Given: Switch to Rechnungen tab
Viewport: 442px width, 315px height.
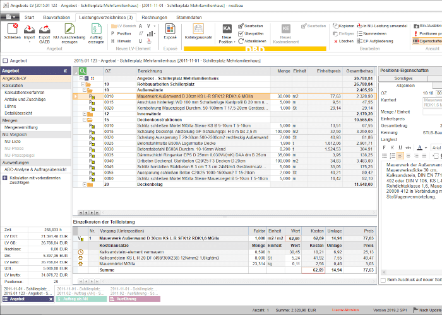Looking at the screenshot, I should pos(154,18).
